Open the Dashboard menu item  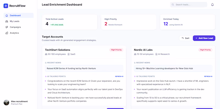[x=18, y=15]
